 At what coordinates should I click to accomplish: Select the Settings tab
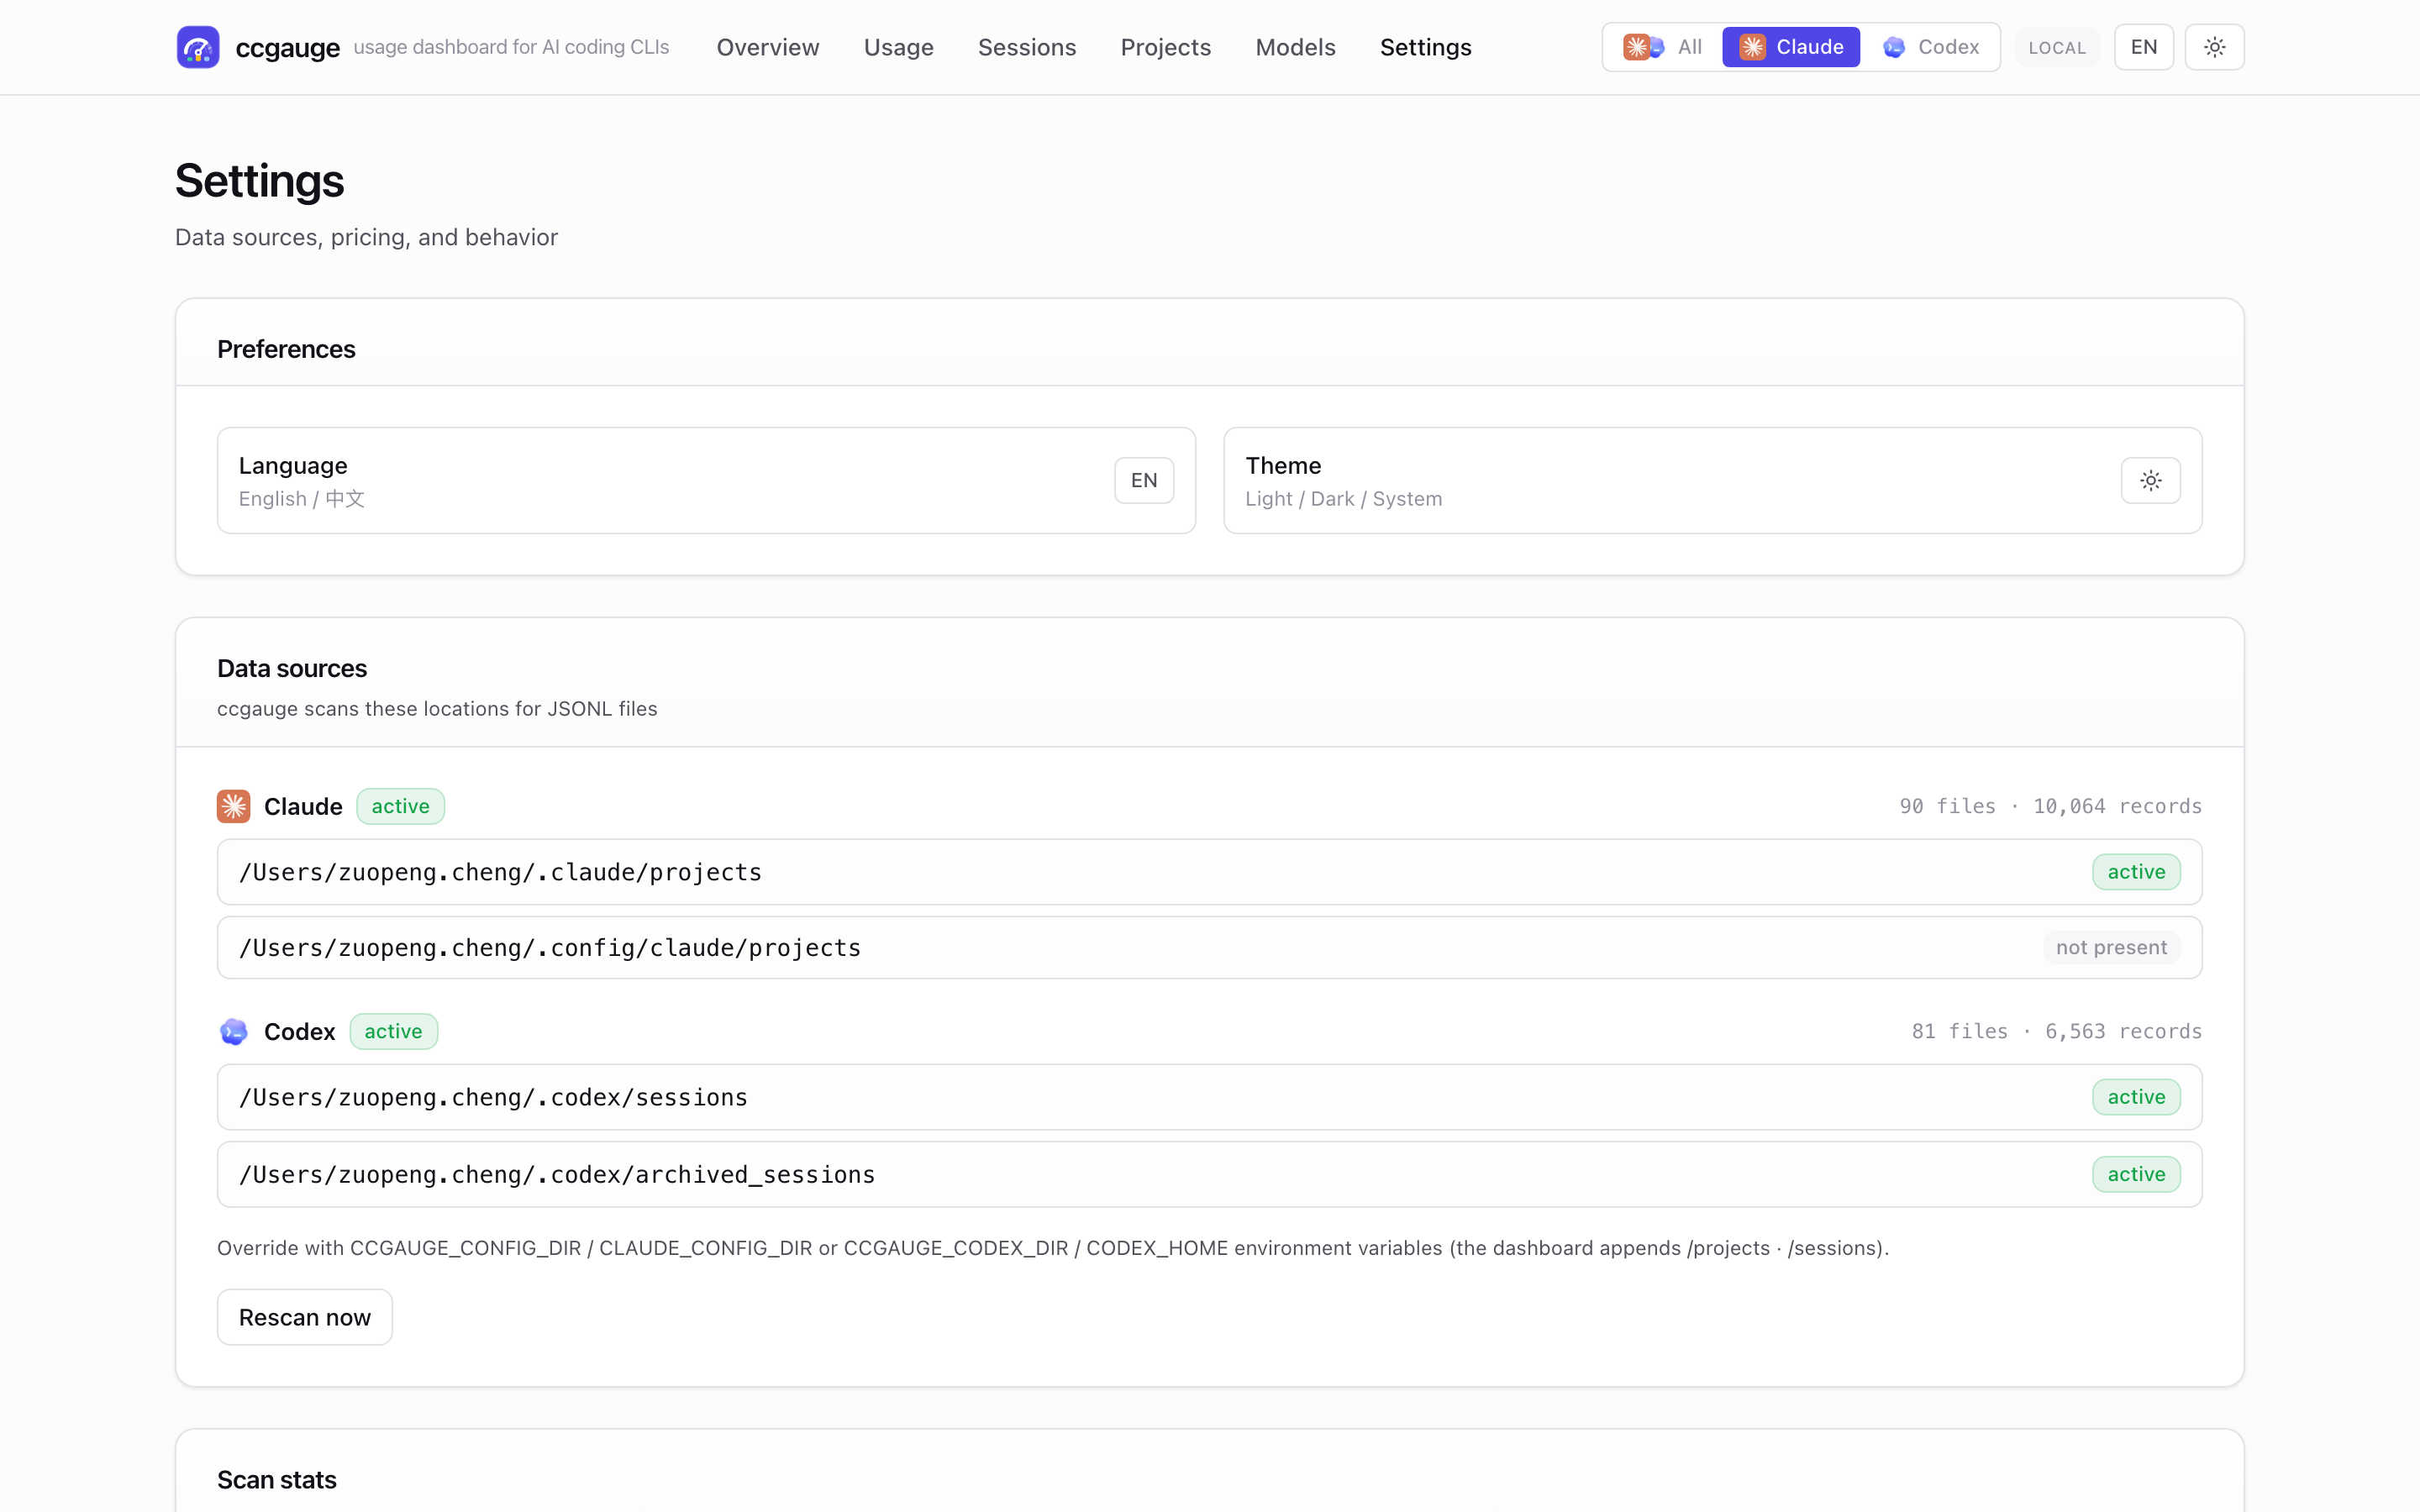[x=1426, y=47]
